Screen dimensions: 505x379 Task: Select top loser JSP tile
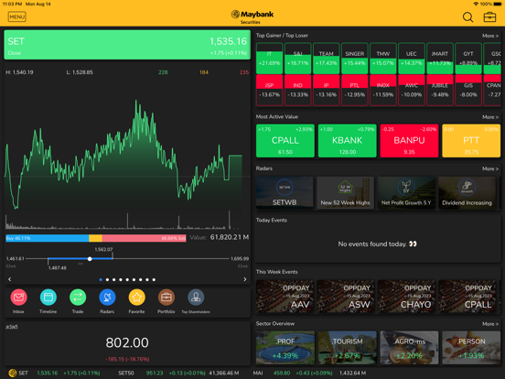270,90
